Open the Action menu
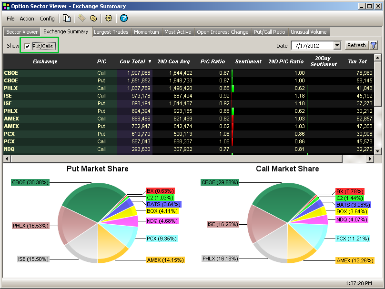385x289 pixels. (27, 19)
